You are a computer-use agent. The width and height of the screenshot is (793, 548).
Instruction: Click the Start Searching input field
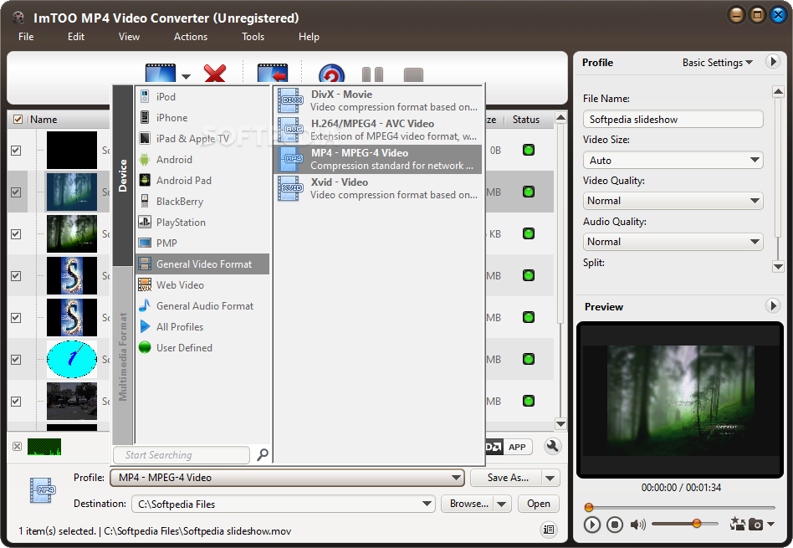coord(182,455)
